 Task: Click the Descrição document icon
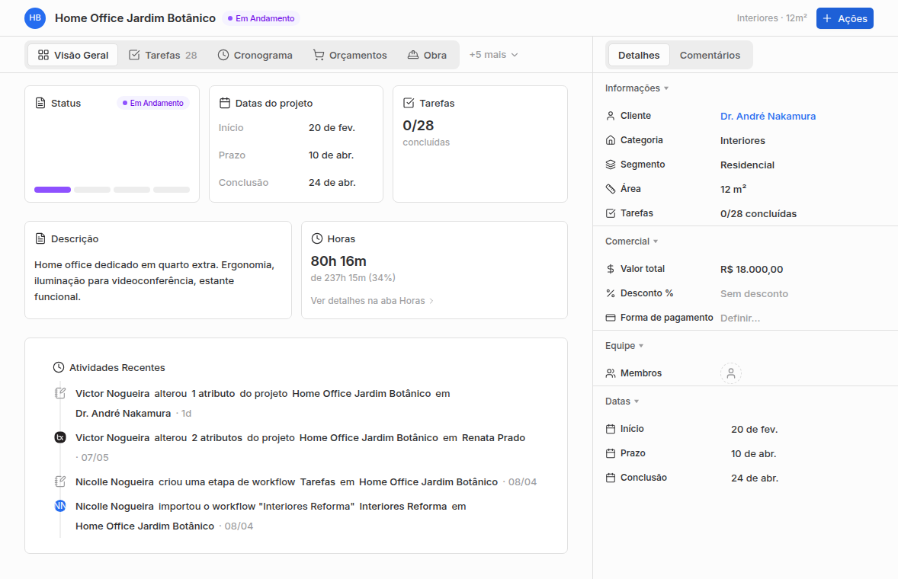[40, 238]
